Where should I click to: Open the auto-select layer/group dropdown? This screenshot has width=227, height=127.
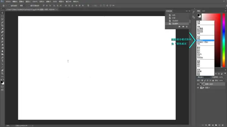click(23, 5)
